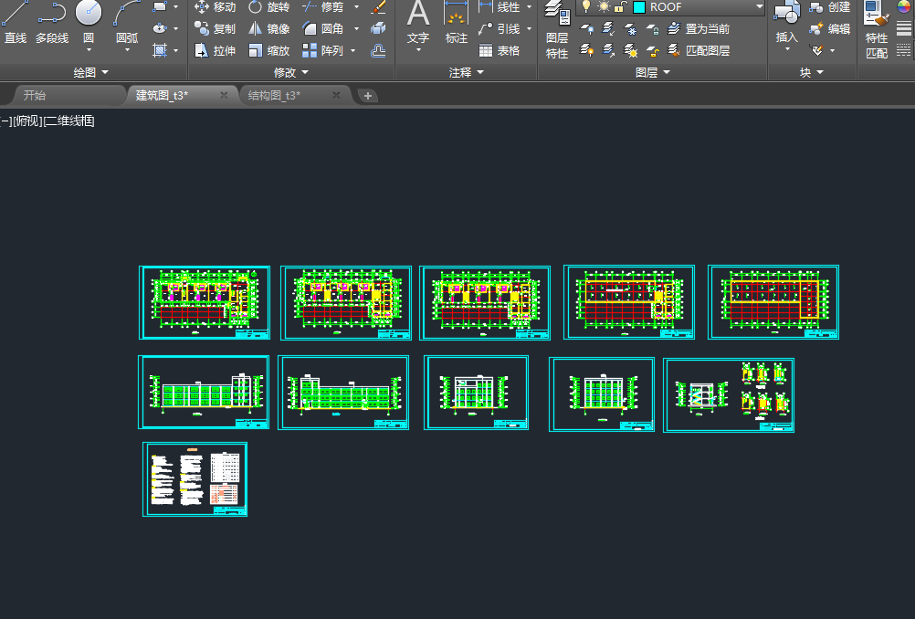Expand the Block (块) panel
Image resolution: width=915 pixels, height=619 pixels.
811,72
